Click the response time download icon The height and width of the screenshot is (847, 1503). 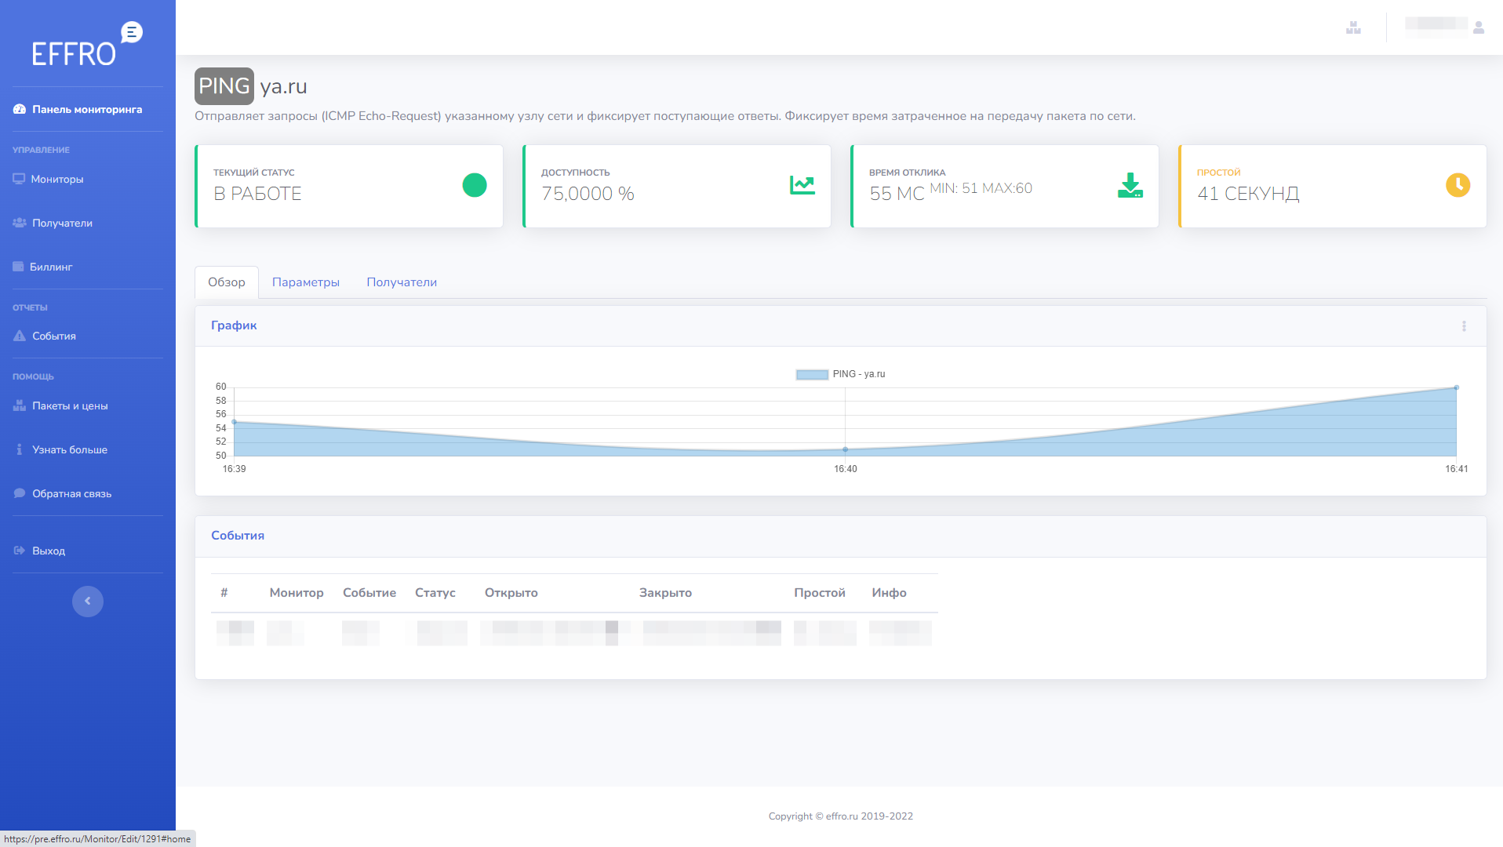(1130, 186)
